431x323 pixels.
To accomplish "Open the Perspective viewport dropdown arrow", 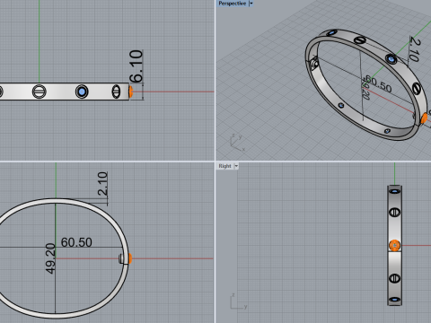I will click(x=251, y=4).
